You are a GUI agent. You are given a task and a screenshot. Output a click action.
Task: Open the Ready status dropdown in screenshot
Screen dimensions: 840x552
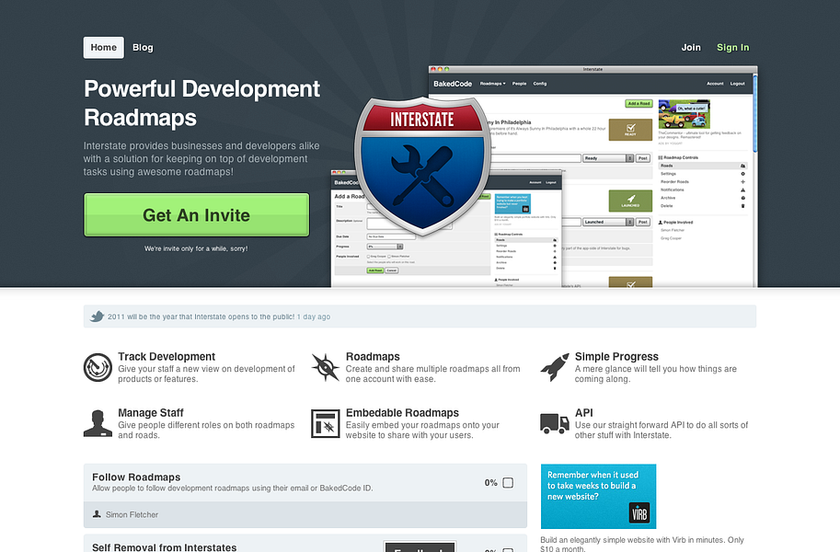608,158
